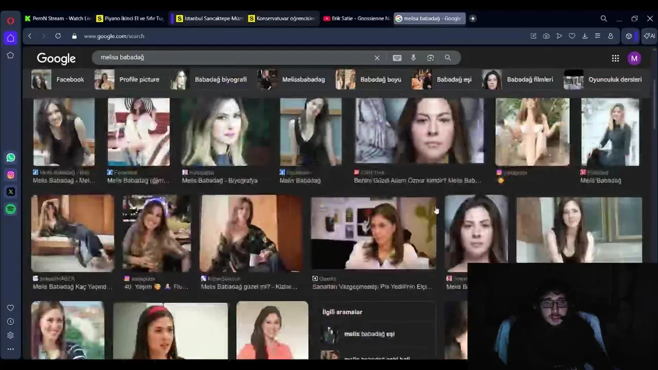Open the History clock icon in the sidebar
658x370 pixels.
coord(10,322)
